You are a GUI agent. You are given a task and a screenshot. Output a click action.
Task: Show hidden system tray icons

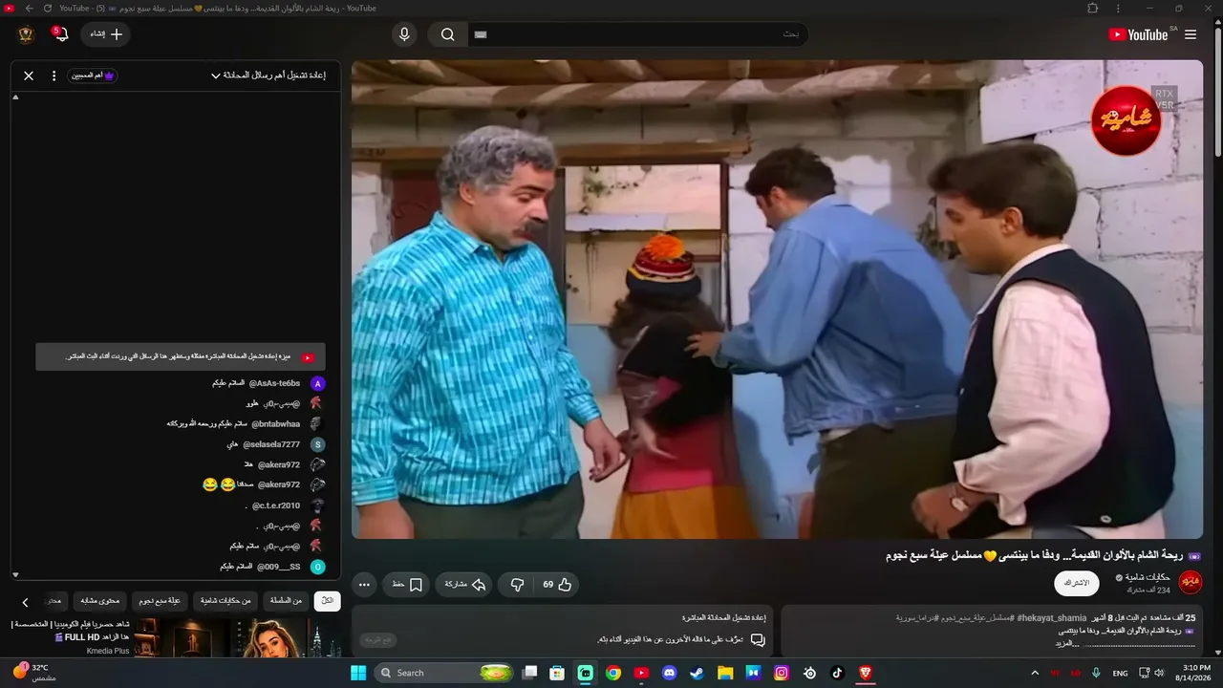[x=1035, y=673]
